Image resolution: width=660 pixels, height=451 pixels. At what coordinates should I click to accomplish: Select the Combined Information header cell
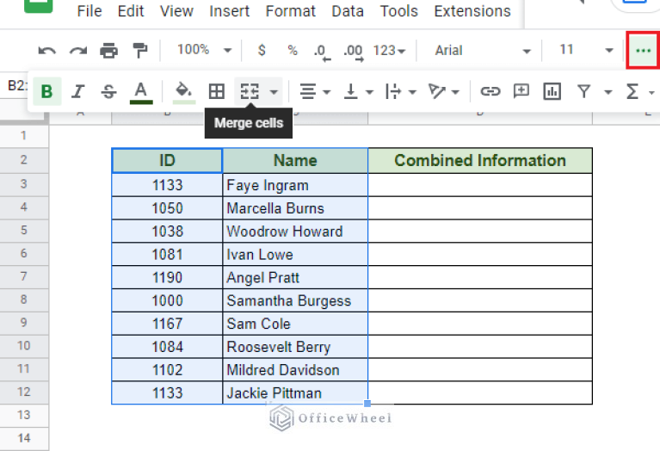(480, 160)
